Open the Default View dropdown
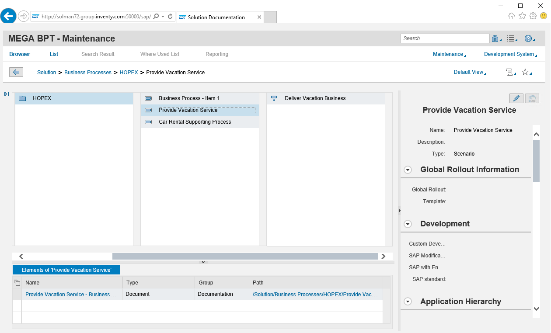551x333 pixels. [470, 72]
